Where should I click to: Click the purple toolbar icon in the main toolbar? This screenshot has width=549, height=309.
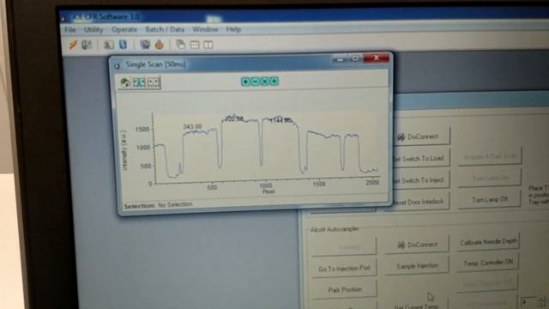[145, 45]
